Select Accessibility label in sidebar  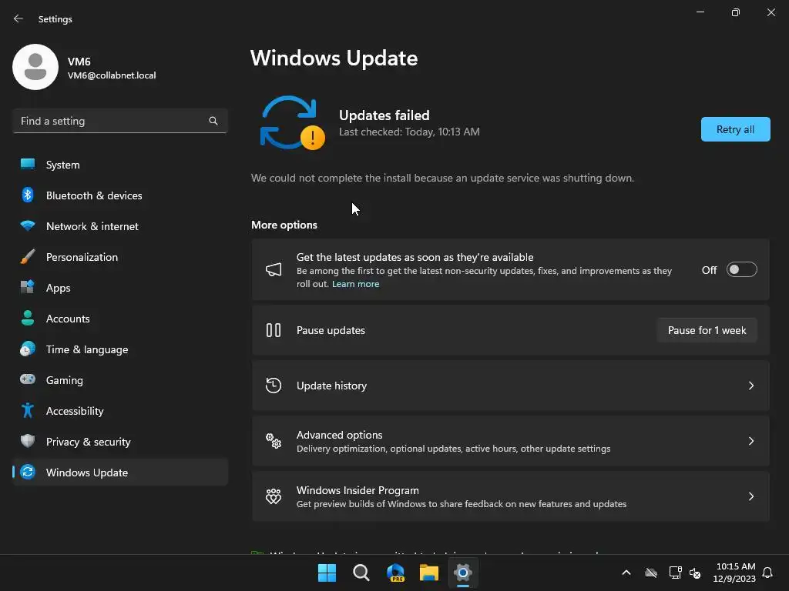click(x=75, y=411)
